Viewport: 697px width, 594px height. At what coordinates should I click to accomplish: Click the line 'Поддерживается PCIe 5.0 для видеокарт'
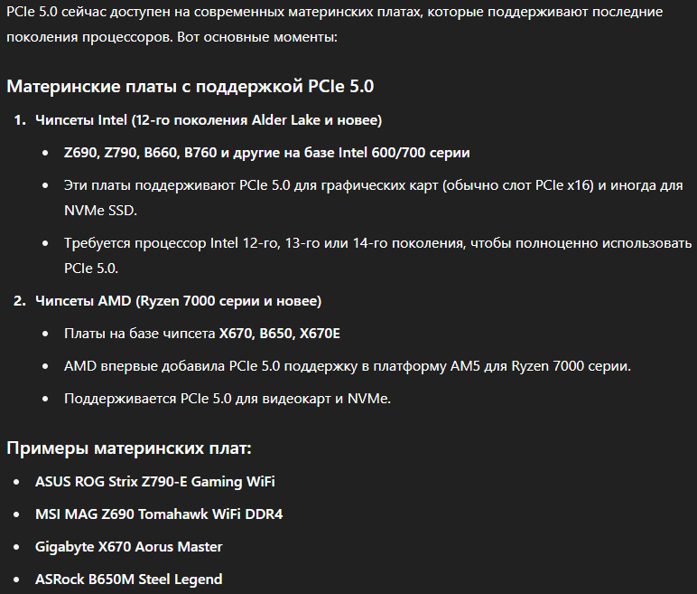(228, 399)
